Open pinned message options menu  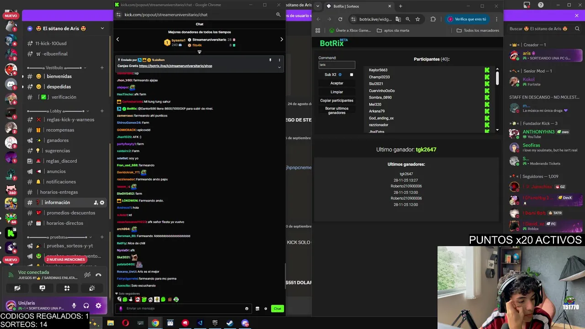[279, 60]
